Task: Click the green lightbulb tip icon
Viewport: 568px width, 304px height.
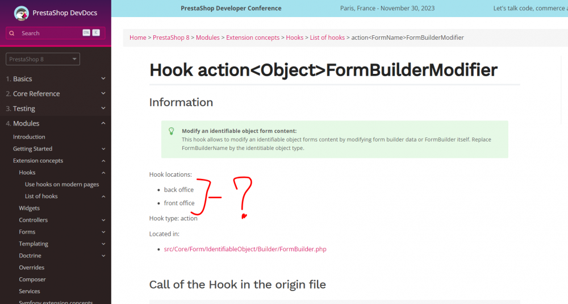Action: coord(172,131)
